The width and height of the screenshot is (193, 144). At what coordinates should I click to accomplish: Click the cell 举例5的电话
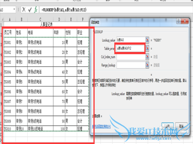point(40,82)
